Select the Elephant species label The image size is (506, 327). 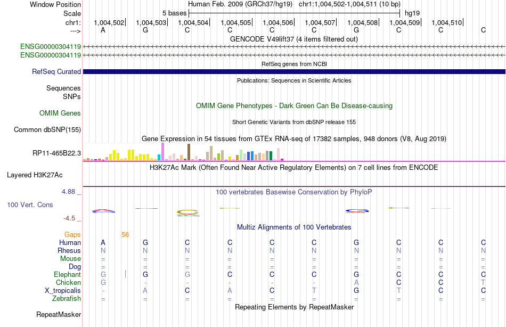[68, 274]
